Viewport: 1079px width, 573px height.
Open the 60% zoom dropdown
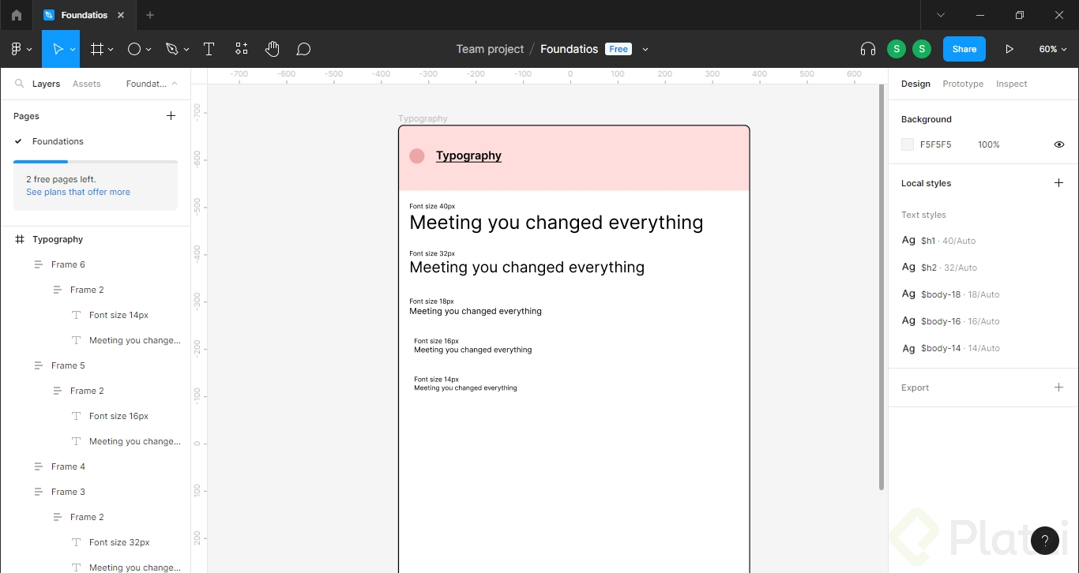pyautogui.click(x=1053, y=49)
